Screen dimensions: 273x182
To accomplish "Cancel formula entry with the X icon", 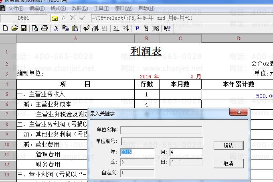I will 73,18.
